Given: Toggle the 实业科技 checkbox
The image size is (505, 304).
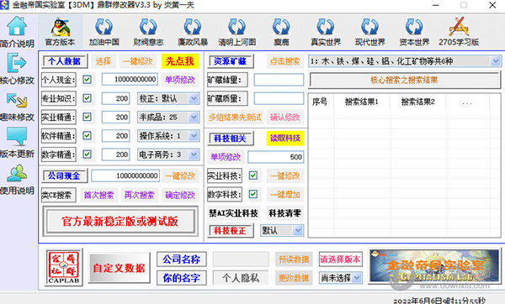Looking at the screenshot, I should (x=253, y=176).
